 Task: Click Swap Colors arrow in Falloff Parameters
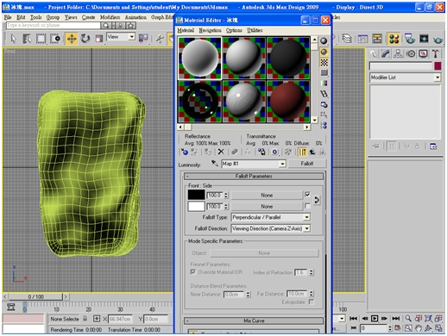tap(317, 200)
